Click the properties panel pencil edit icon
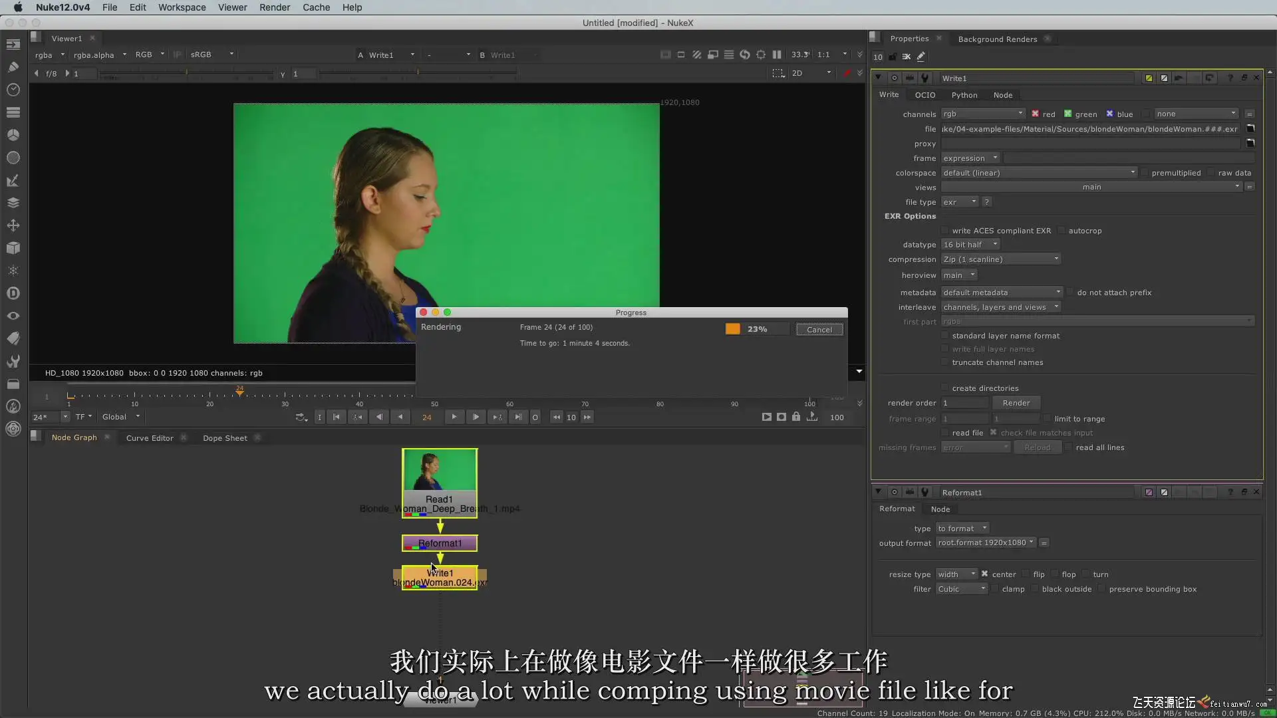Screen dimensions: 1277x718 [x=921, y=57]
